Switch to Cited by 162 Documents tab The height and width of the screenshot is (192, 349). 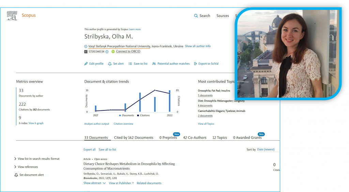[134, 138]
